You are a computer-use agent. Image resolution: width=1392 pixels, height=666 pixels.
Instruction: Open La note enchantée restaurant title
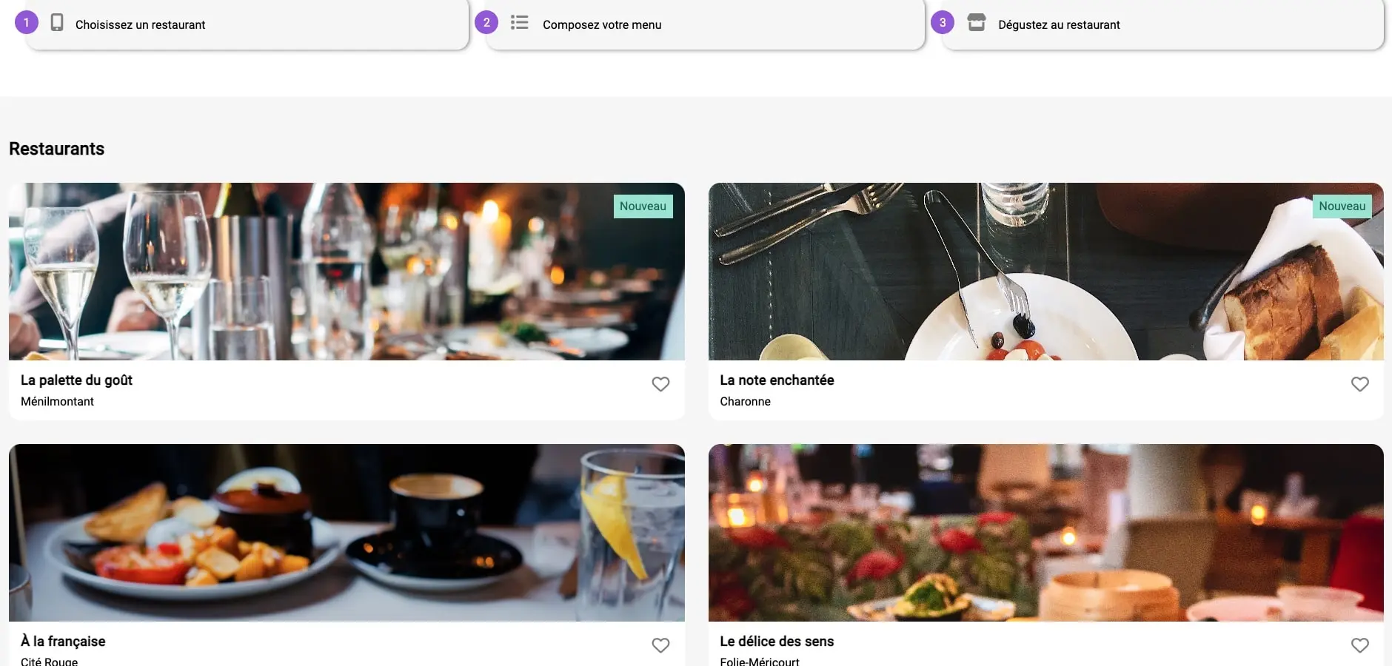(777, 380)
